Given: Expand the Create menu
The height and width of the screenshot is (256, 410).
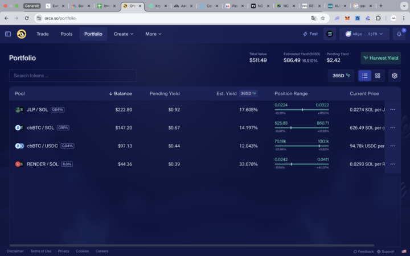Looking at the screenshot, I should pyautogui.click(x=124, y=34).
